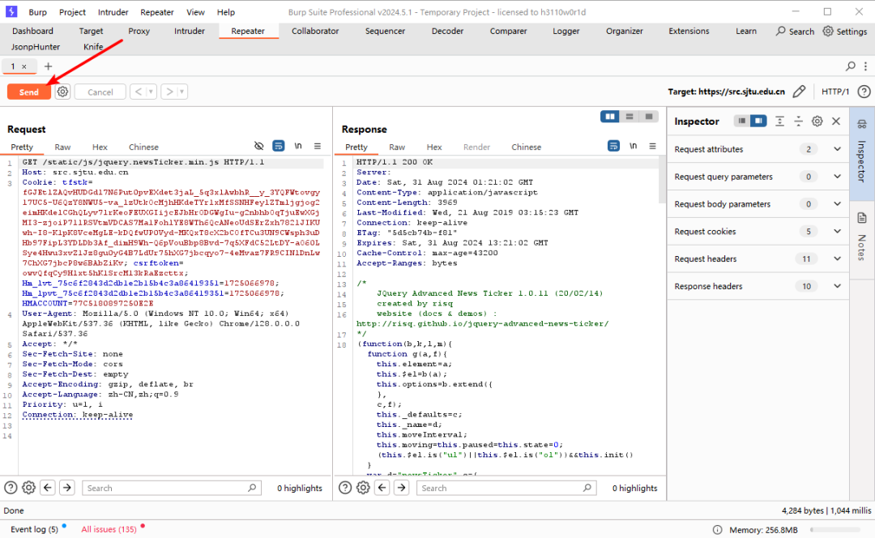Toggle Request message pretty-wrap icon

[x=279, y=146]
